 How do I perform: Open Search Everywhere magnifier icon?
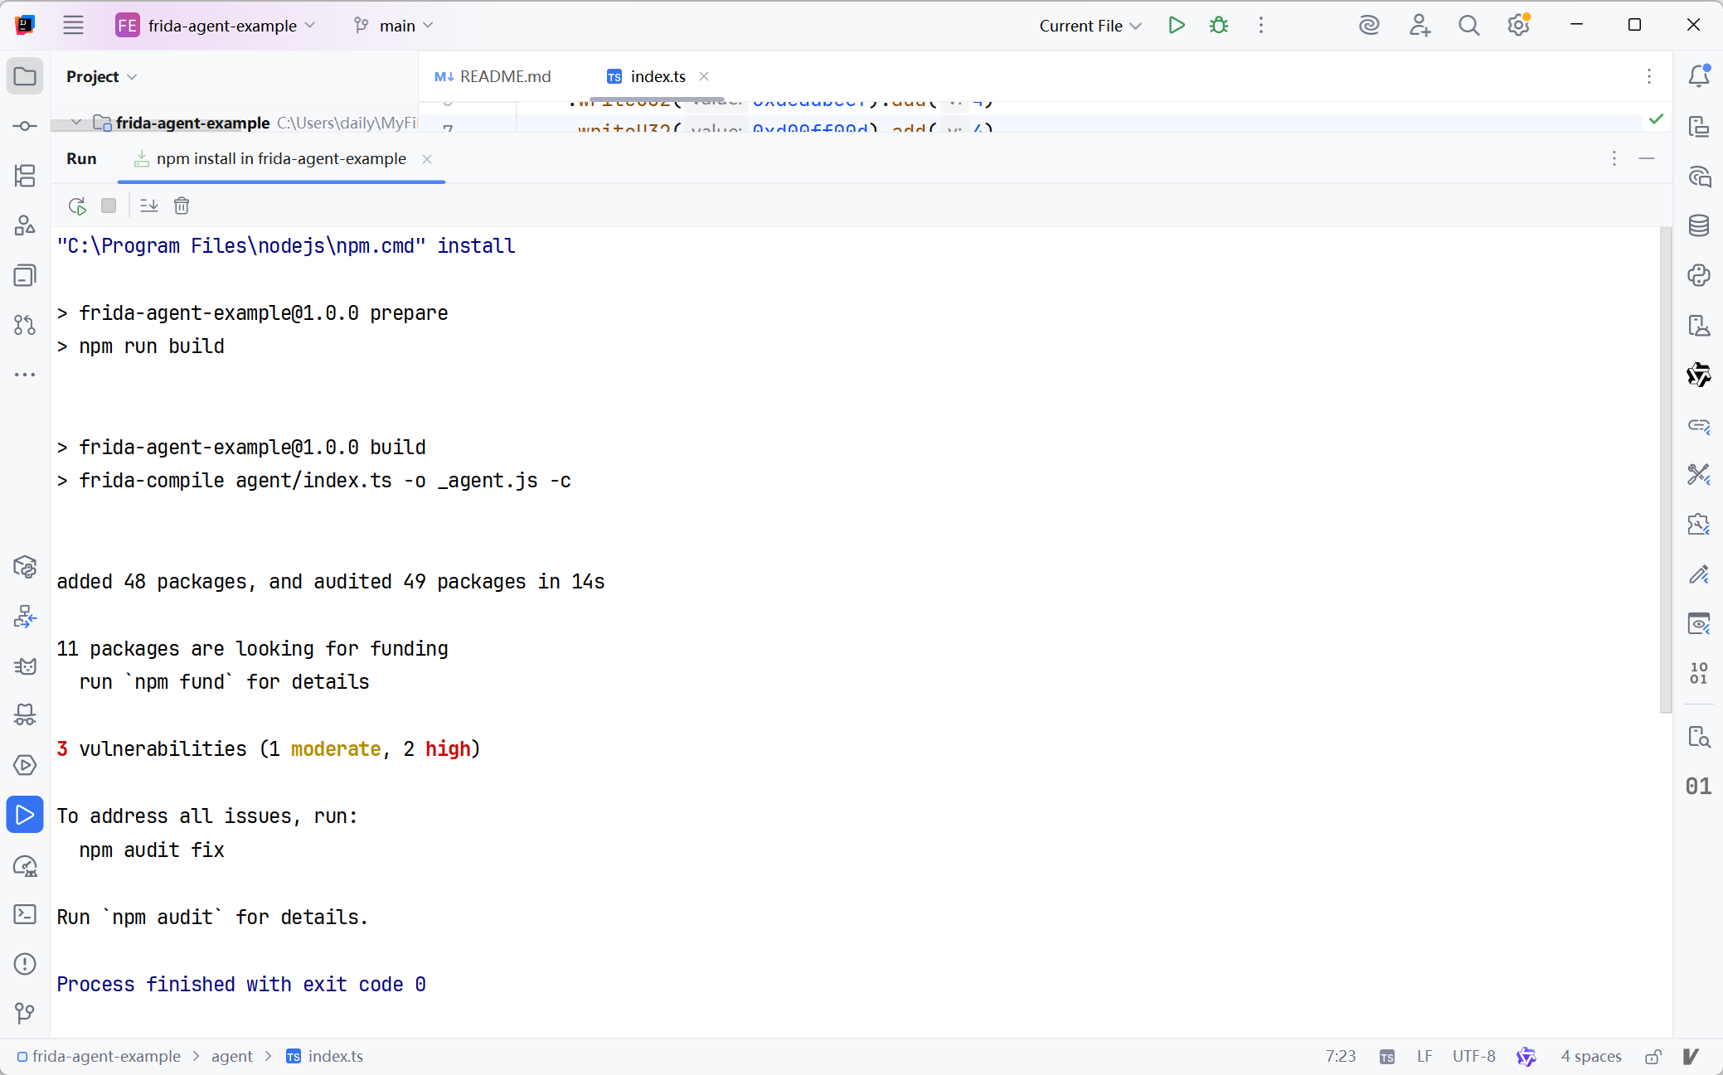(1468, 26)
